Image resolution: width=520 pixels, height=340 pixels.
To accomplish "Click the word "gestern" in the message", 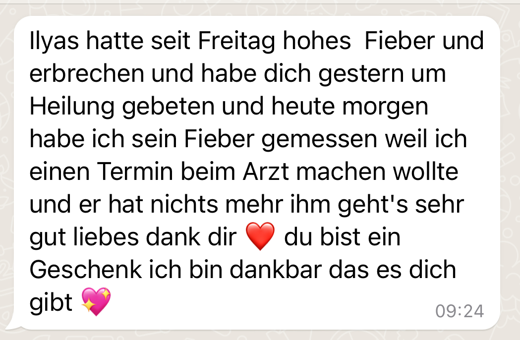I will (361, 74).
